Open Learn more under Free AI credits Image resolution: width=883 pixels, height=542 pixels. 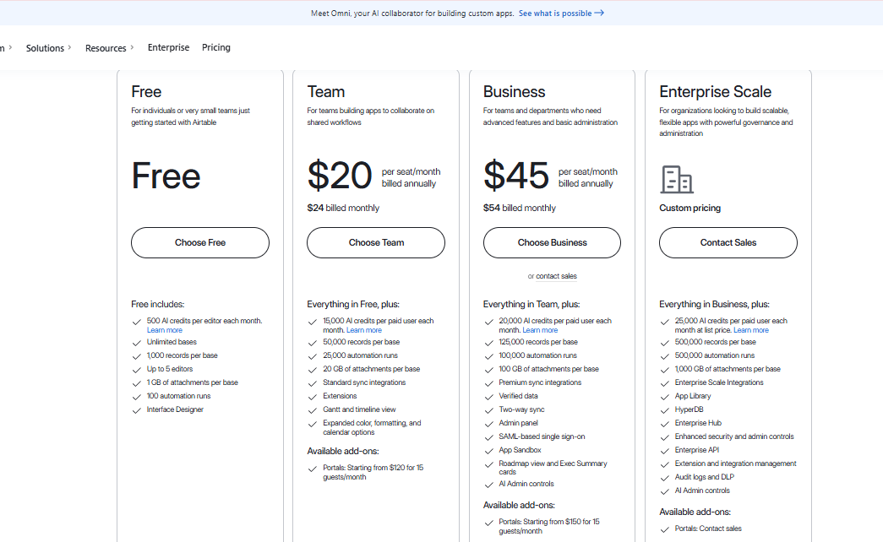(x=165, y=330)
